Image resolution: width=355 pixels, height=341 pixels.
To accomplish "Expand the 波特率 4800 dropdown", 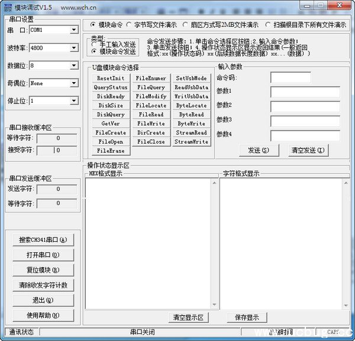I will point(74,47).
